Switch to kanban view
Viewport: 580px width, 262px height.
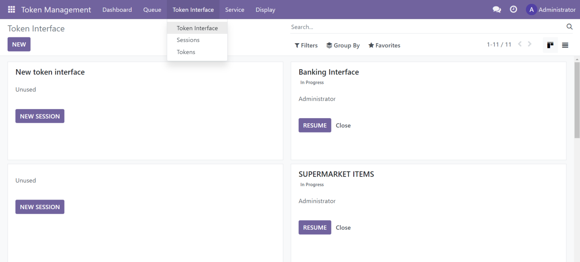click(x=550, y=45)
